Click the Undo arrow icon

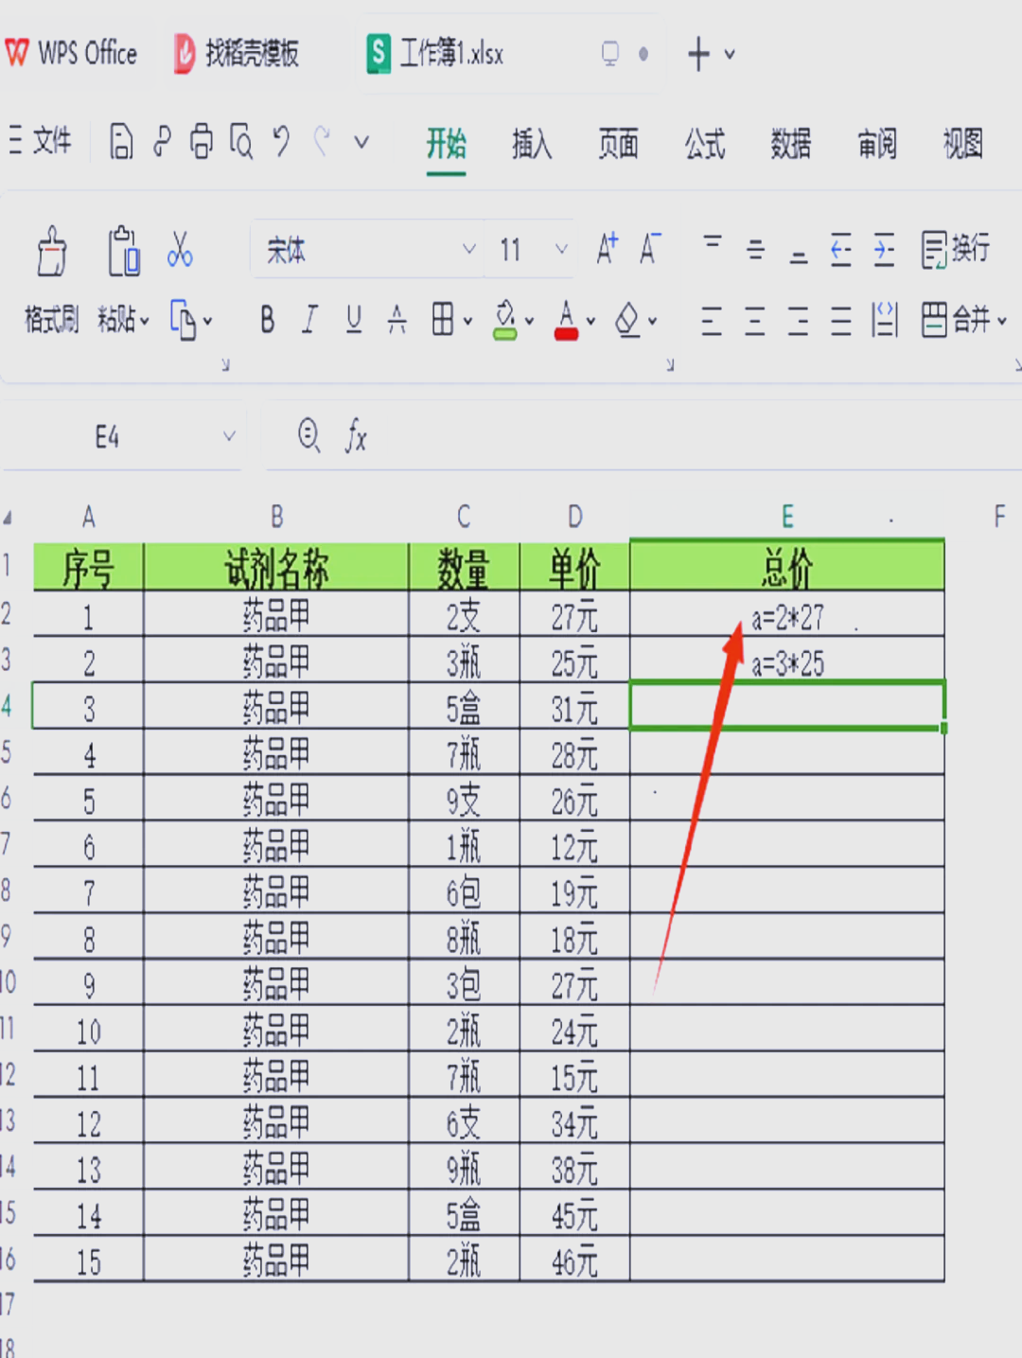(279, 142)
